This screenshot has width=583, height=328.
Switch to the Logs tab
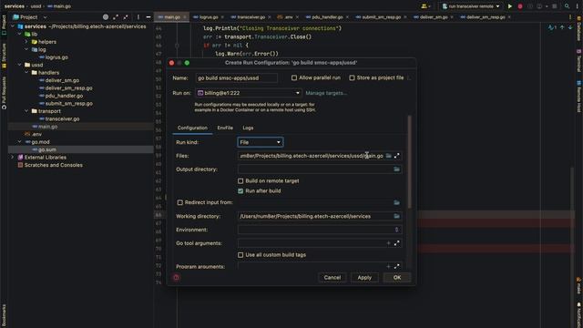pyautogui.click(x=248, y=128)
